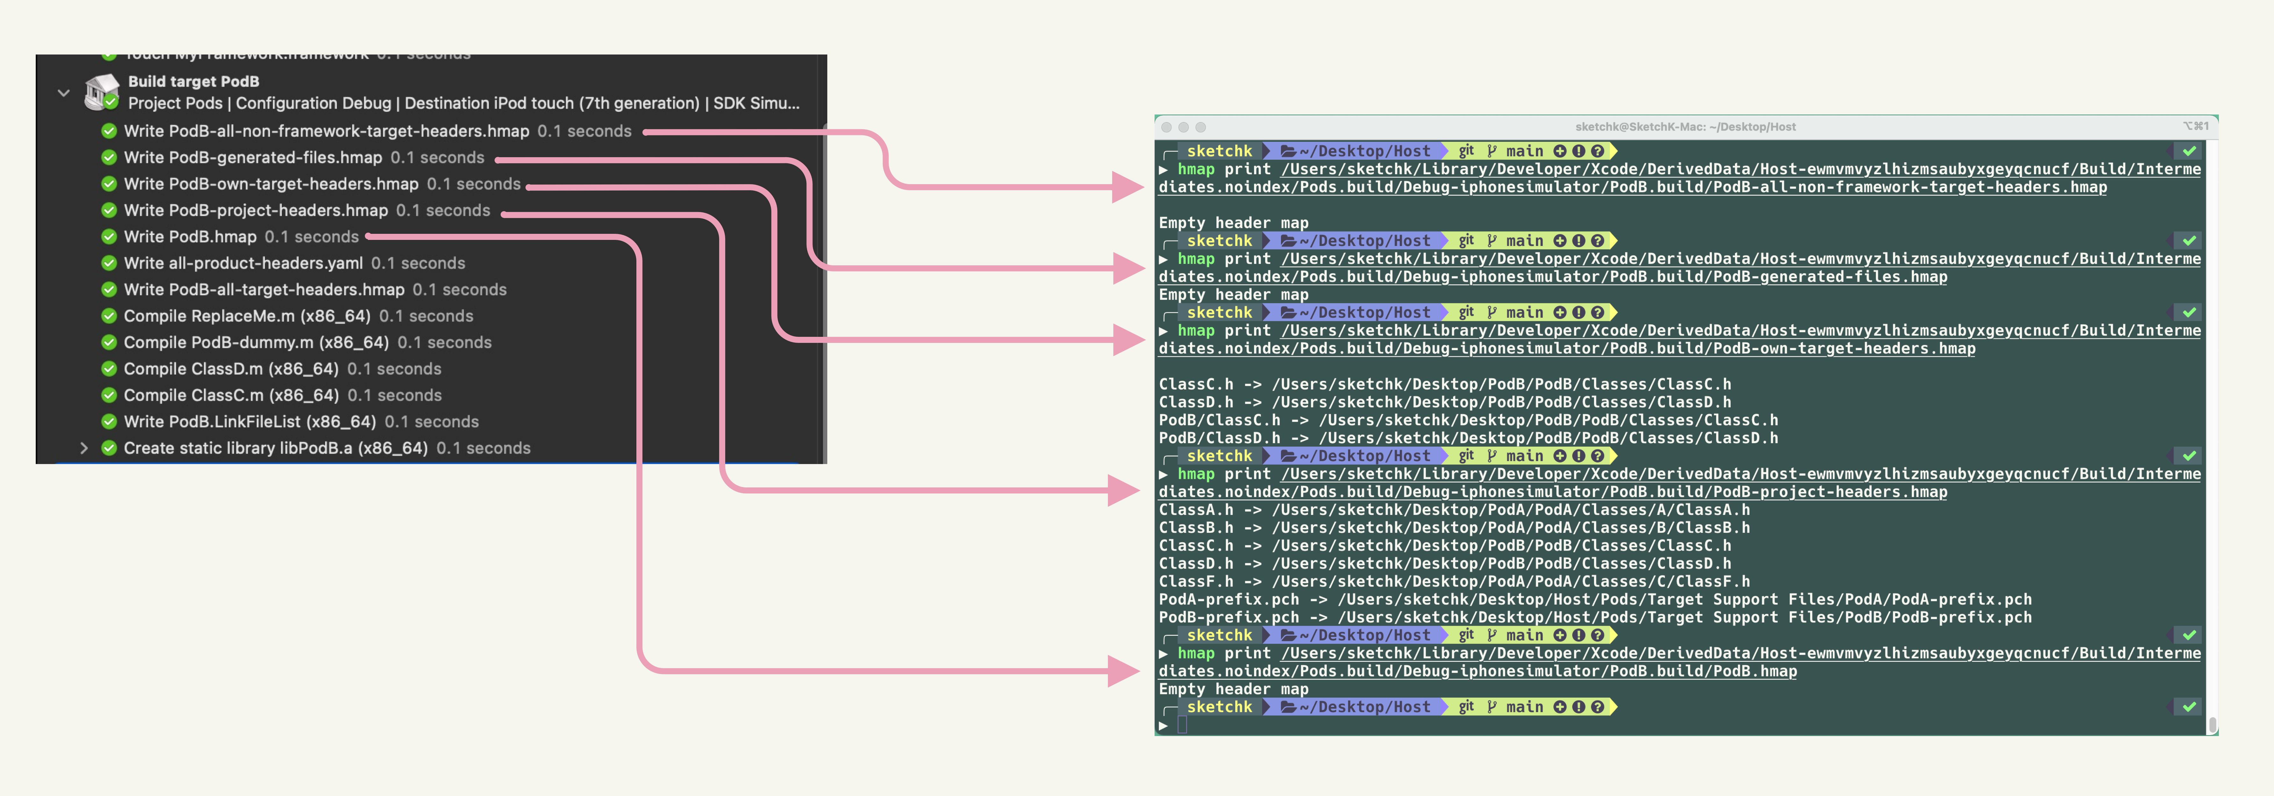Expand Create static library libPodB.a row
This screenshot has width=2274, height=796.
coord(84,448)
